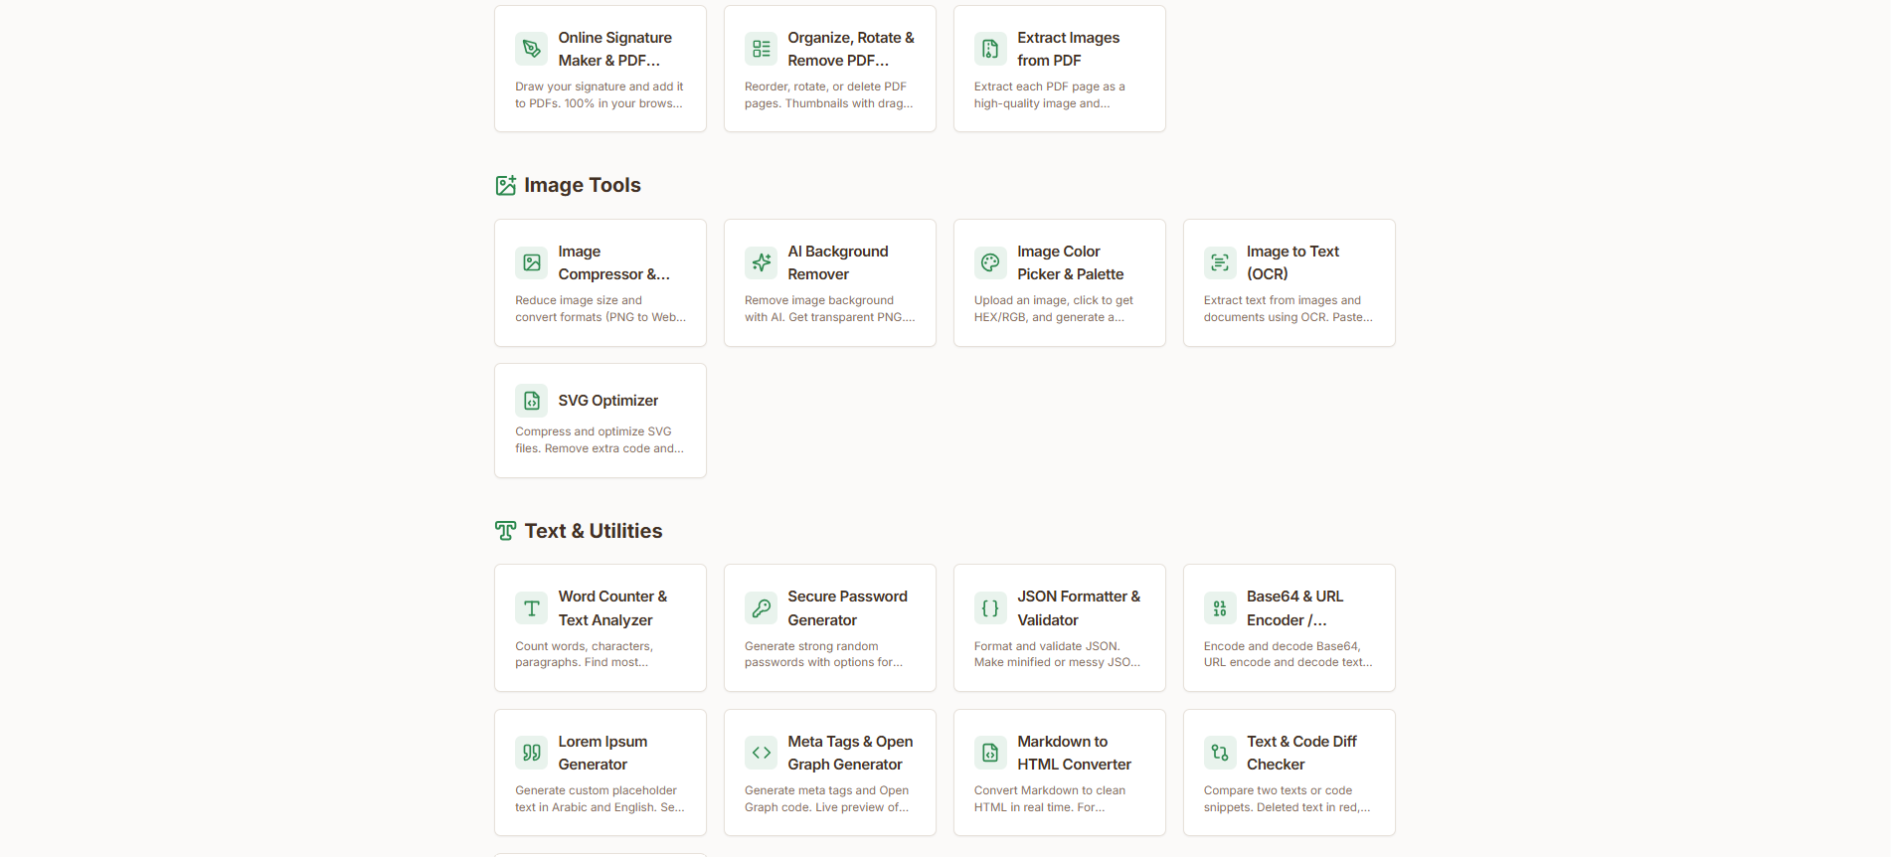Click the Text & Code Diff Checker icon

(1221, 753)
